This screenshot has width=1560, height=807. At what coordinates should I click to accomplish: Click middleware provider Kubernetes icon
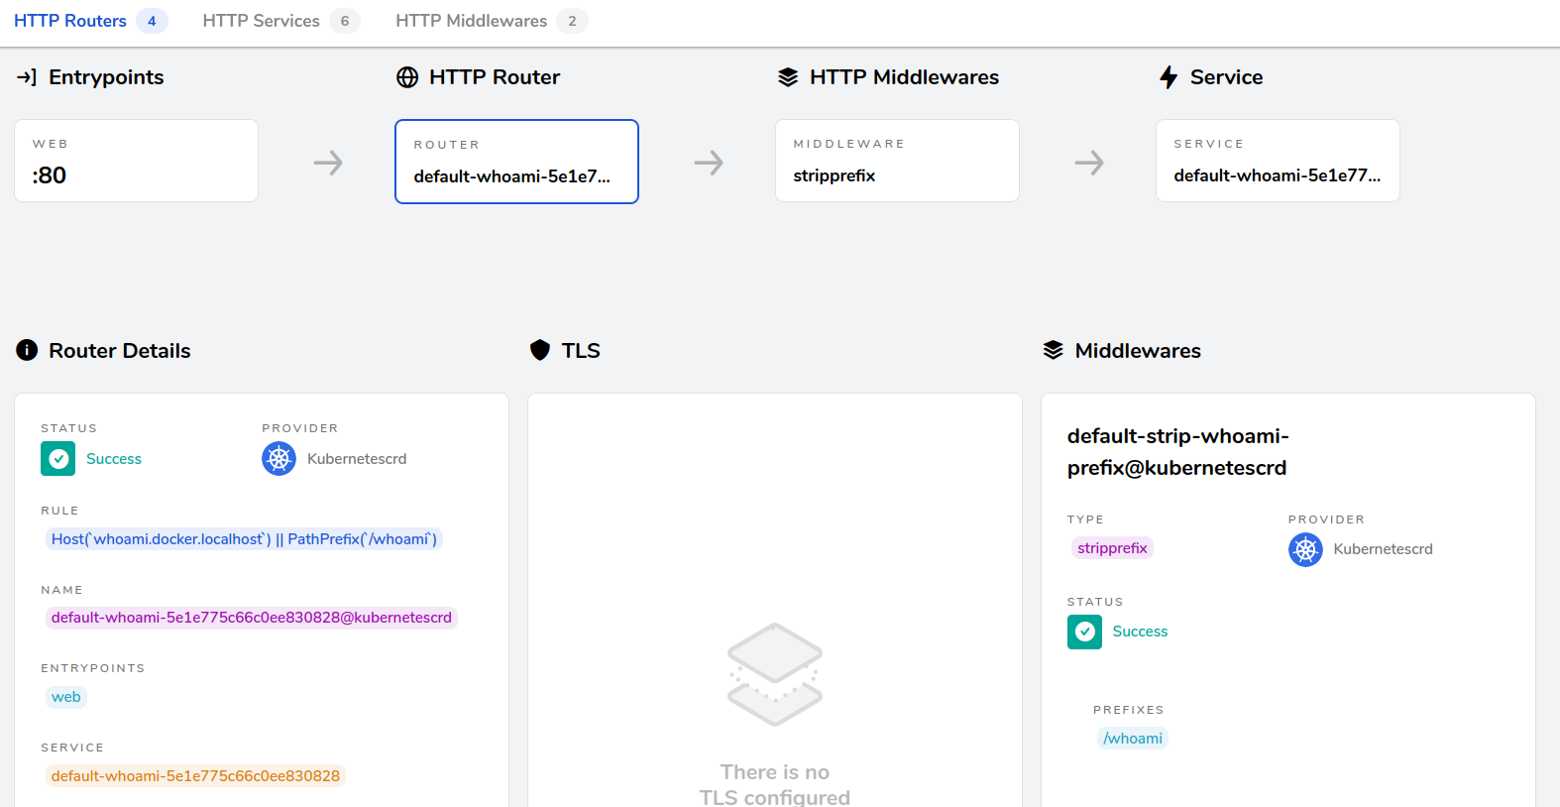(x=1305, y=549)
